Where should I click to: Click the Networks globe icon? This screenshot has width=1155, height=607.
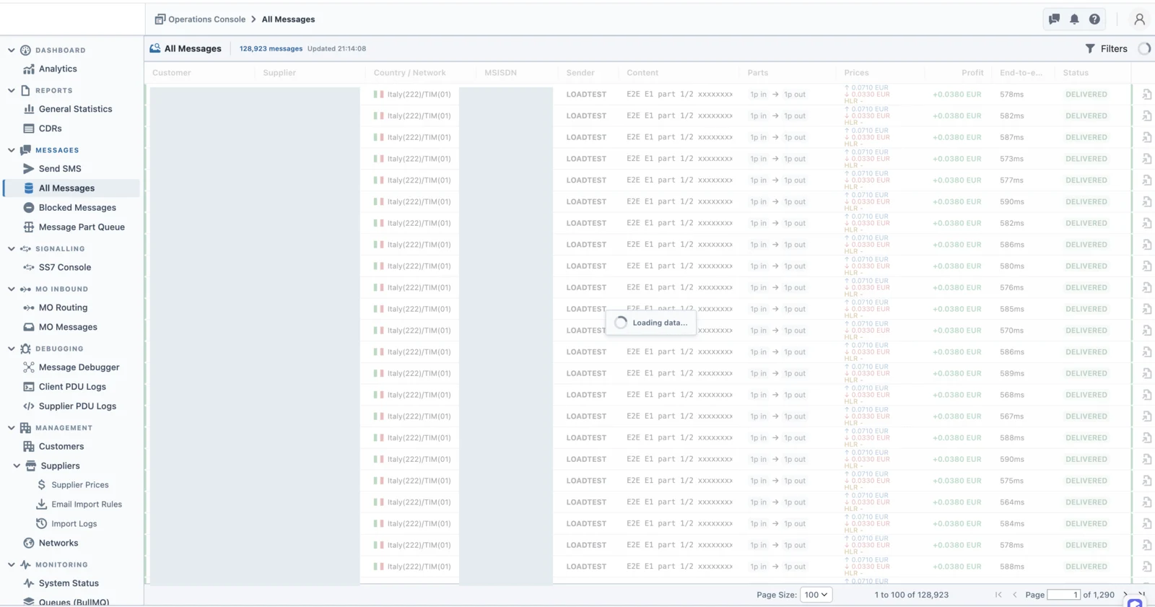[x=29, y=543]
